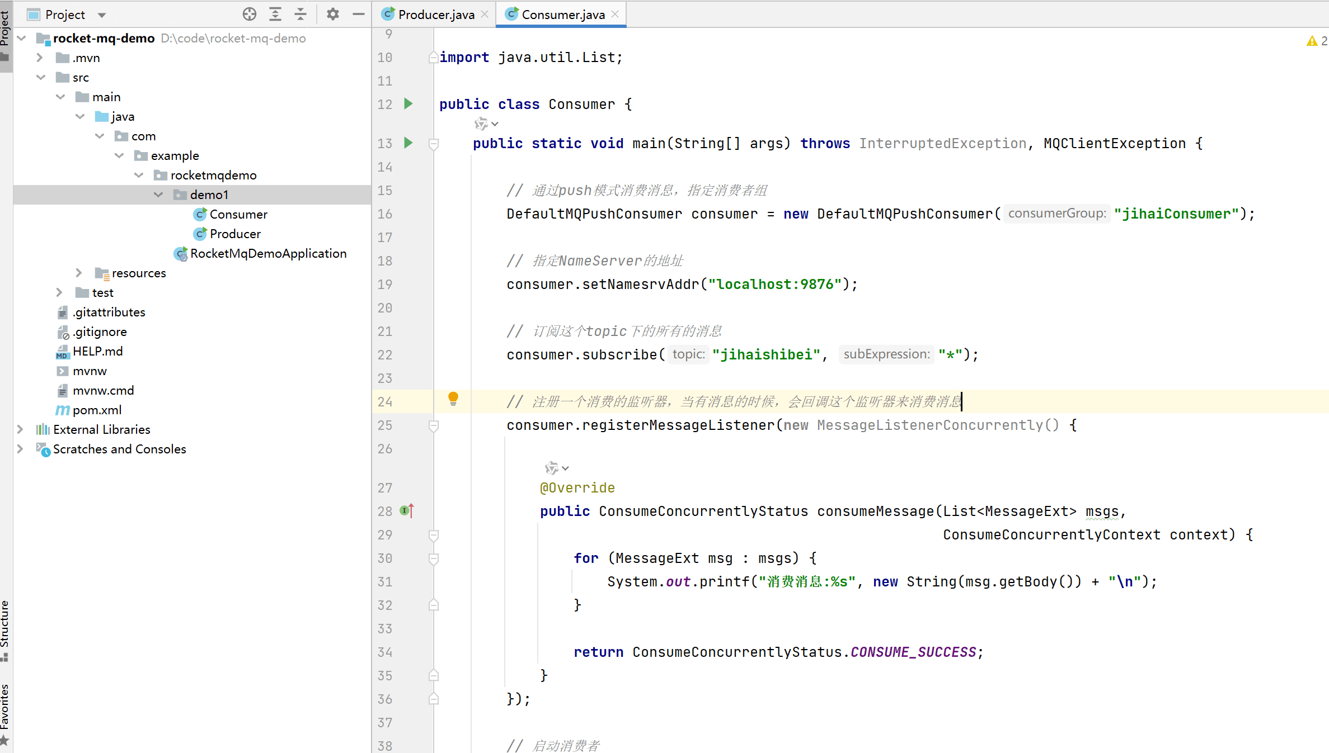
Task: Toggle fold end marker at line 32
Action: tap(434, 605)
